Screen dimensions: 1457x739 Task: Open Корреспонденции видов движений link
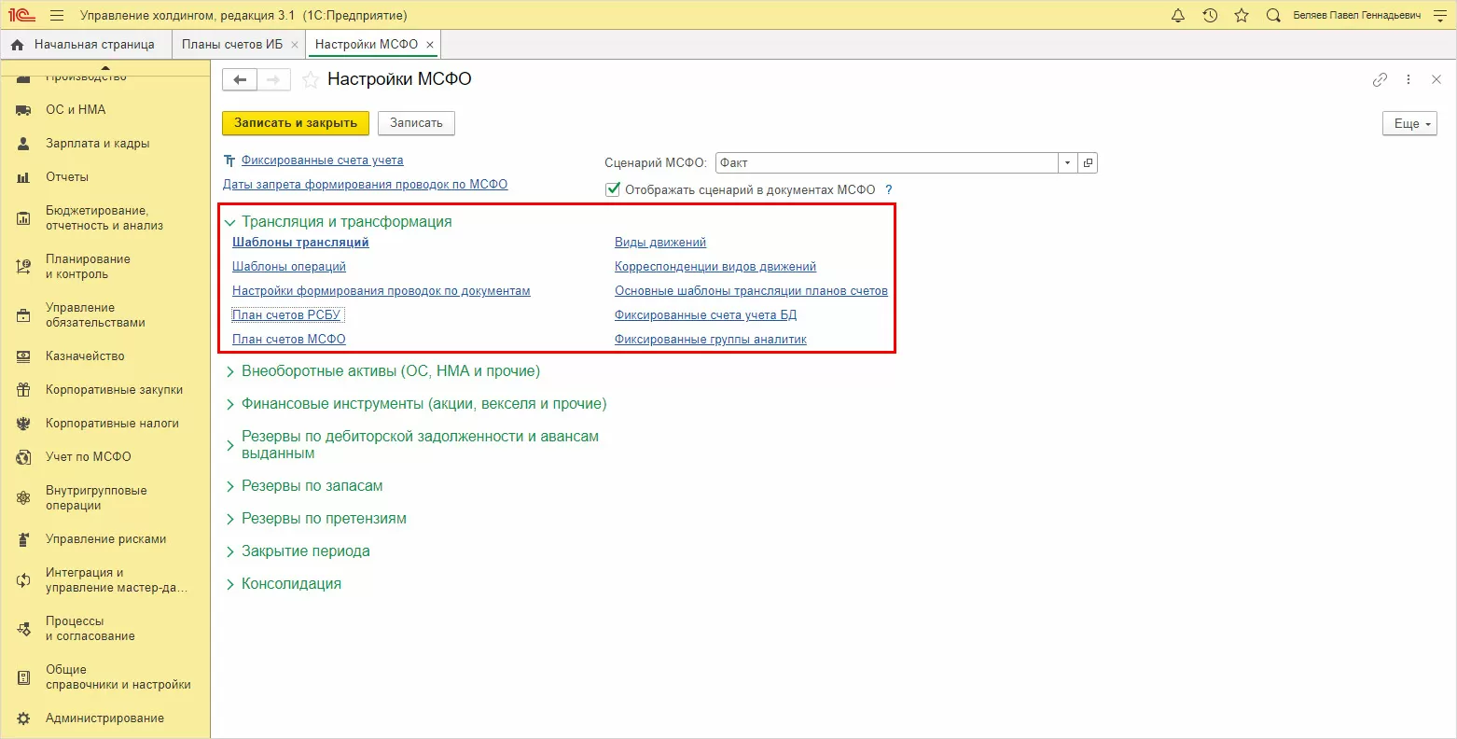pos(715,267)
